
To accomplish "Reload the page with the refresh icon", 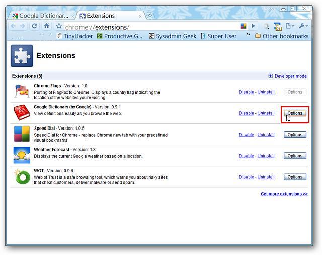I will 35,26.
